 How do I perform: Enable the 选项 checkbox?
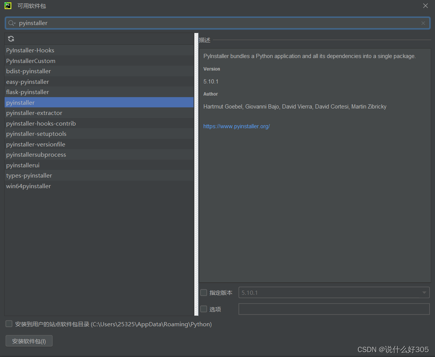[203, 309]
